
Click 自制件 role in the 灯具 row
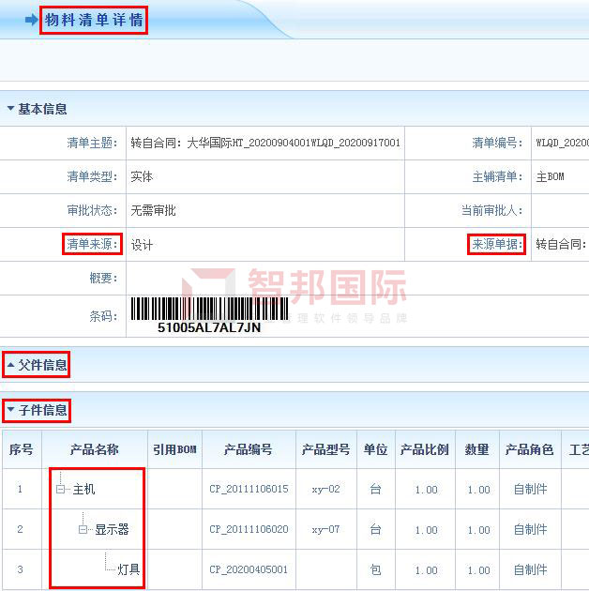click(x=530, y=569)
